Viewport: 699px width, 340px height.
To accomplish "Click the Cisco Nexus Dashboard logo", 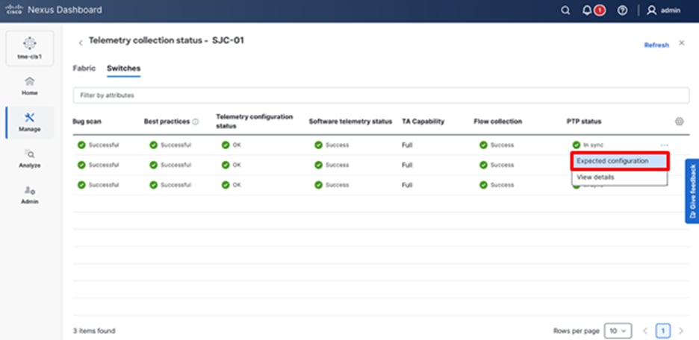I will click(54, 10).
